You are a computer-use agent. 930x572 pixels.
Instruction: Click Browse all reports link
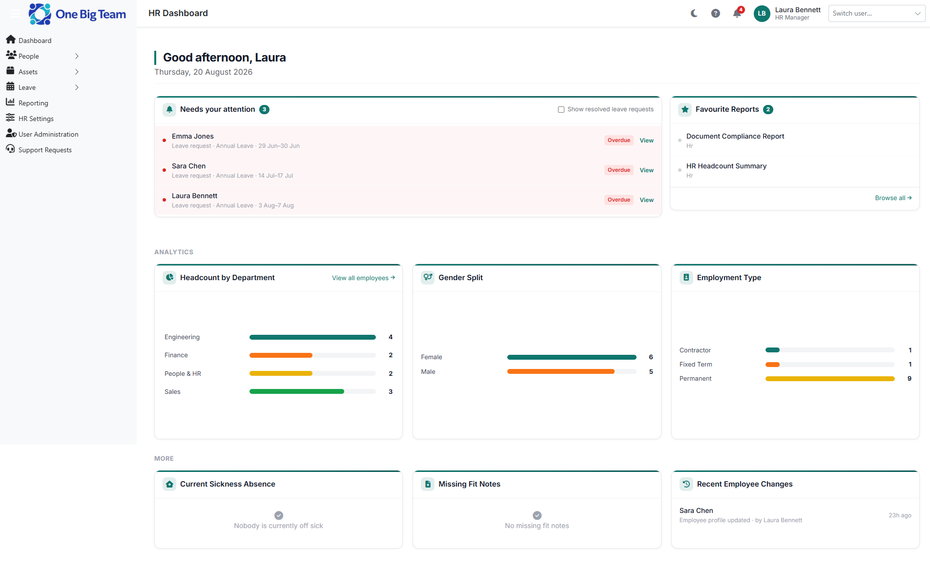tap(893, 198)
